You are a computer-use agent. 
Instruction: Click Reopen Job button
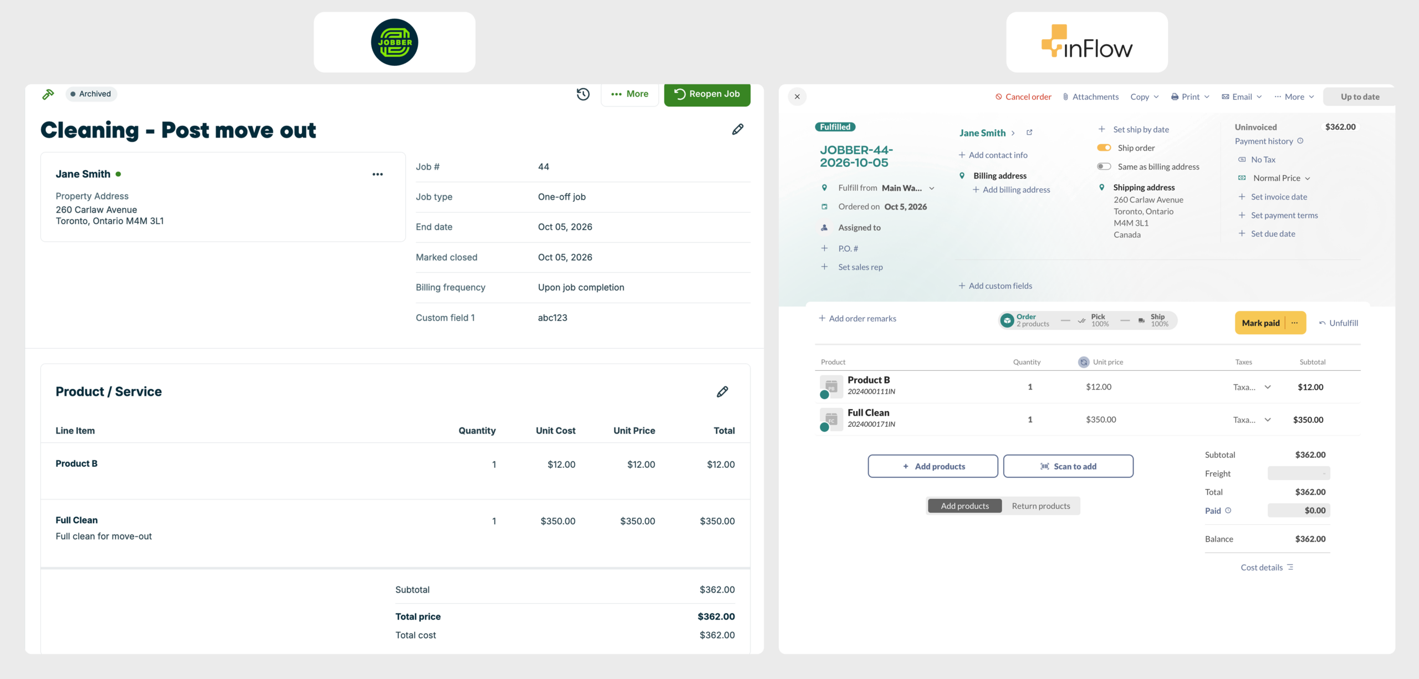point(707,94)
